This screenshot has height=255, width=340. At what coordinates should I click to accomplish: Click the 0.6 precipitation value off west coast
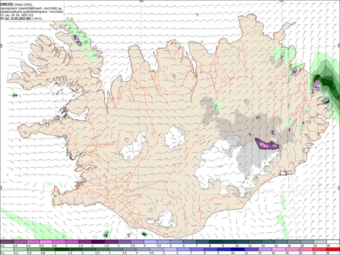pyautogui.click(x=15, y=95)
